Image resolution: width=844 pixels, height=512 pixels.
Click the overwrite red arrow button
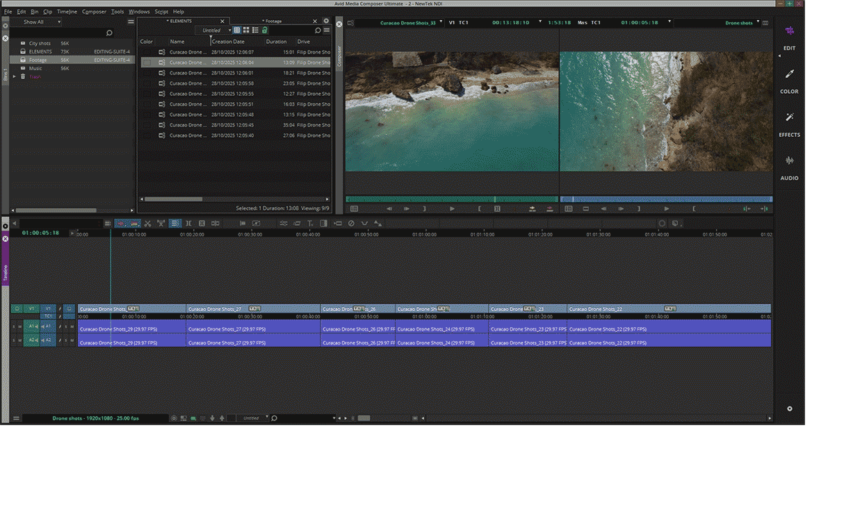click(550, 208)
